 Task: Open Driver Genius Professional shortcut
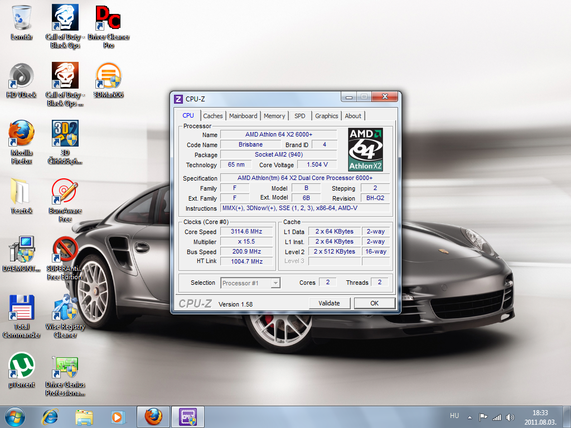(65, 367)
